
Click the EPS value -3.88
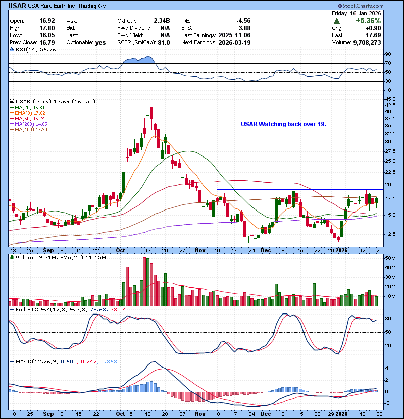coord(243,28)
